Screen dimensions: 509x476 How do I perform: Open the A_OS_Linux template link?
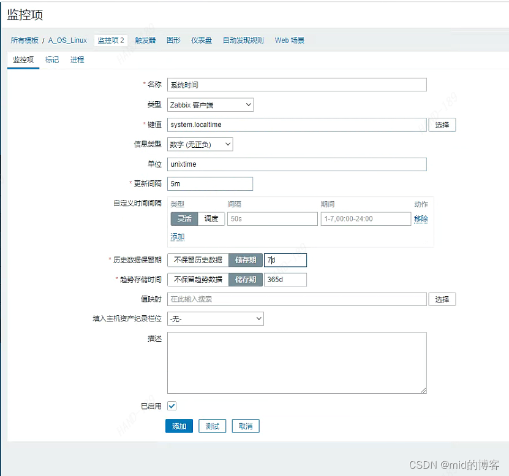(x=67, y=40)
